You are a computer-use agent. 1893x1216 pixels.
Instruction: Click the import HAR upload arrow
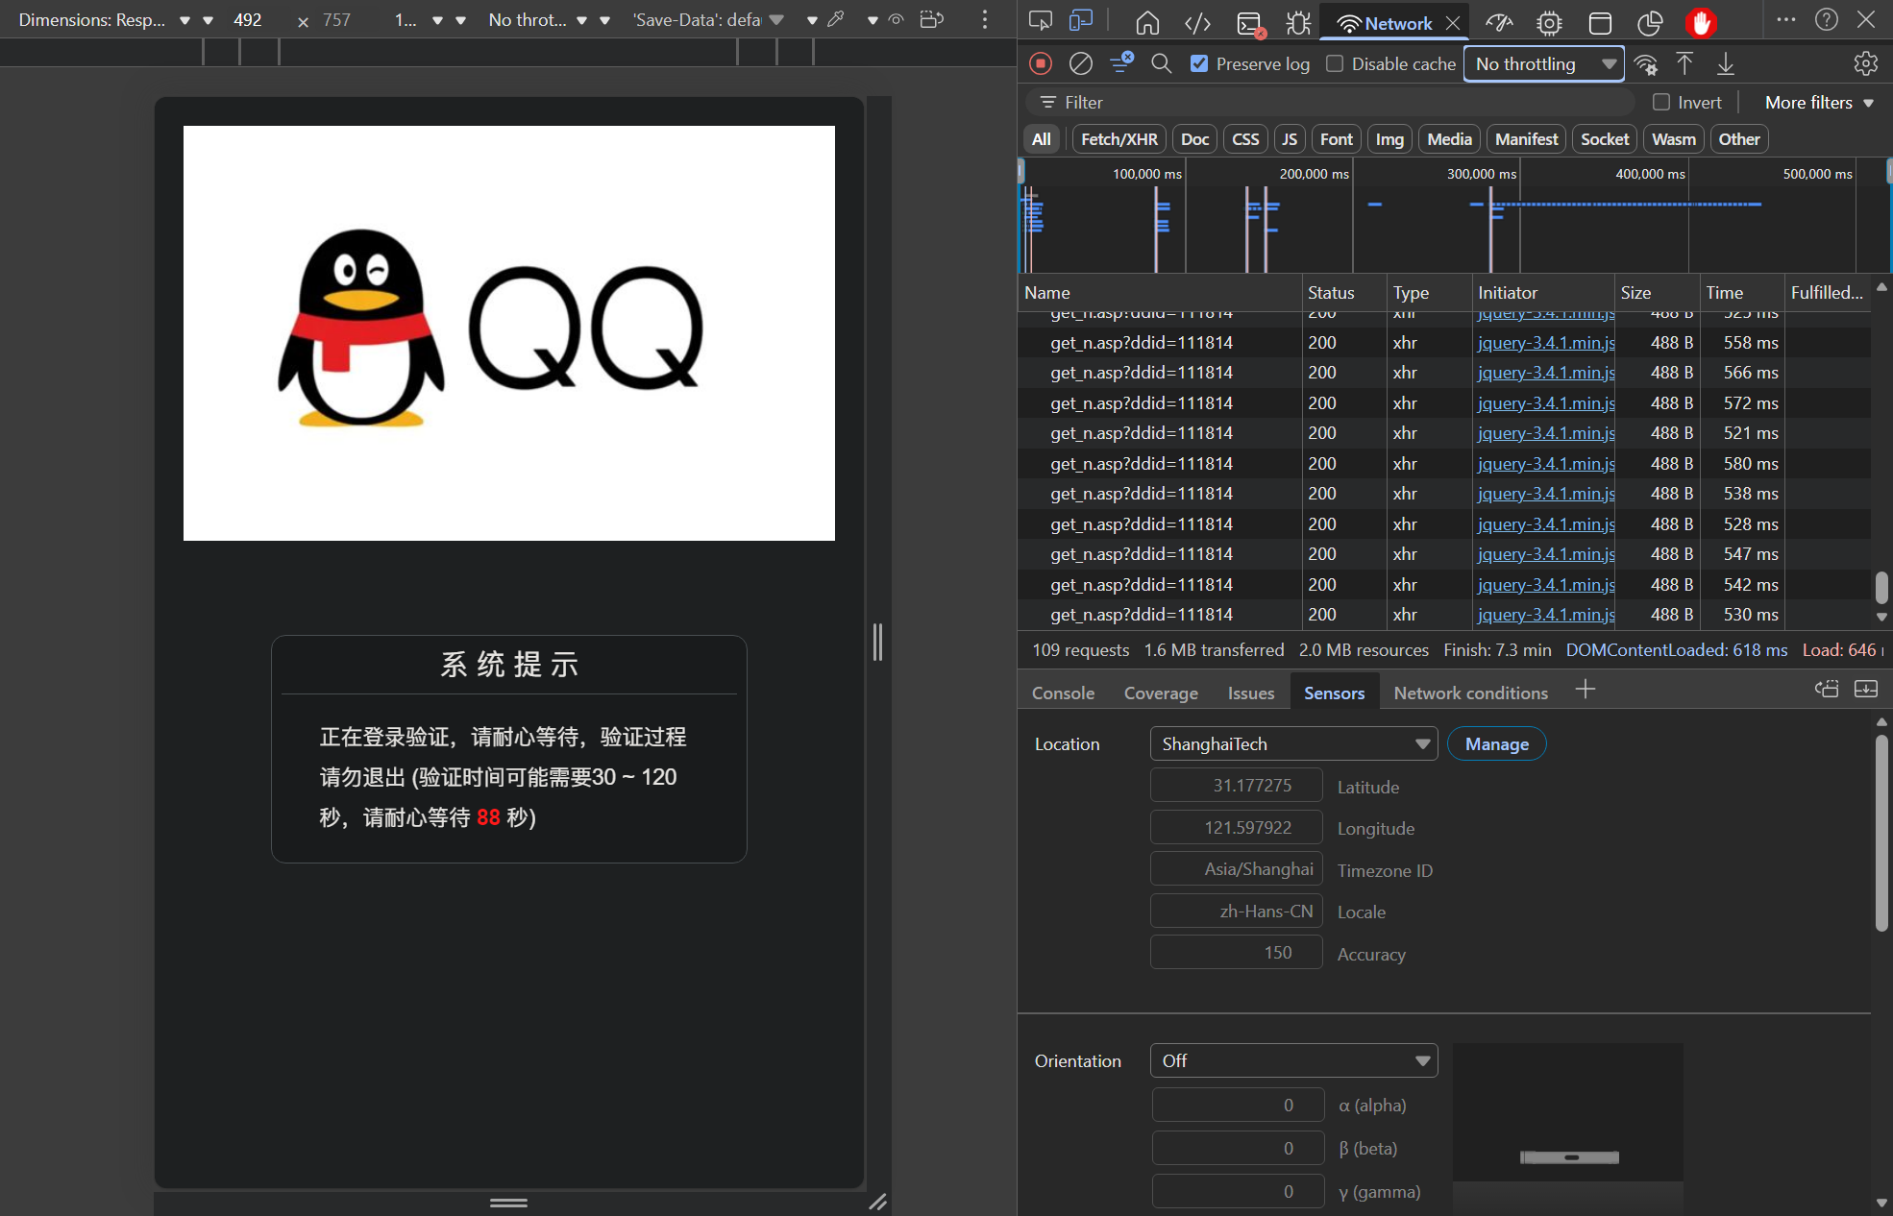(x=1684, y=63)
